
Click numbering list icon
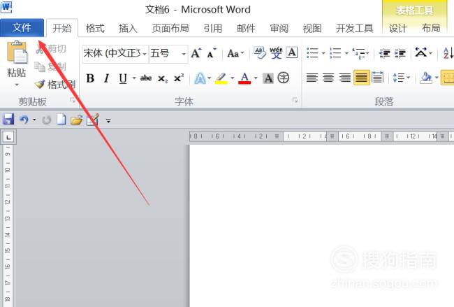[x=335, y=53]
